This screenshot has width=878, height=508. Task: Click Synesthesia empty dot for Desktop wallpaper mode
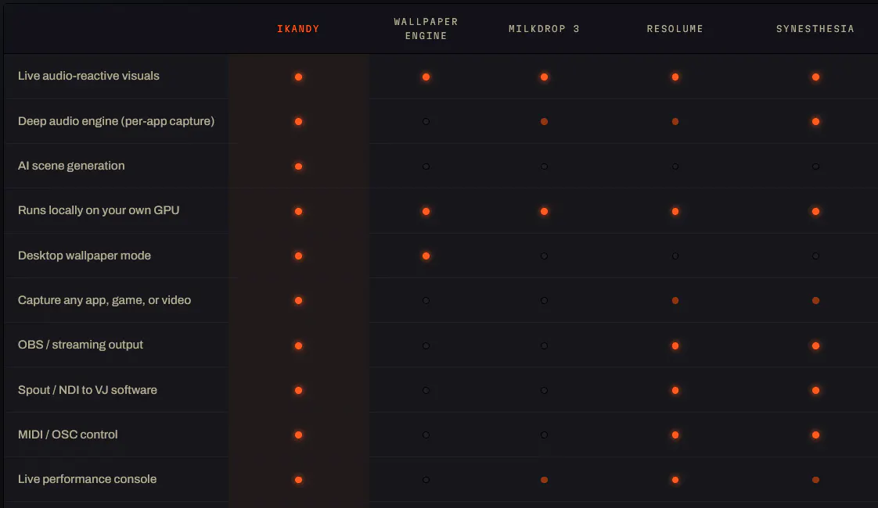click(816, 256)
